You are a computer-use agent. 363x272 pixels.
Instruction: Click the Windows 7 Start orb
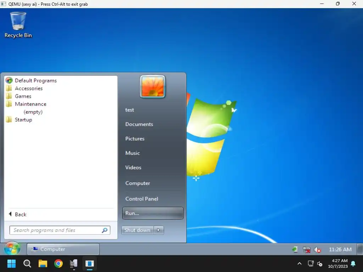pyautogui.click(x=12, y=249)
